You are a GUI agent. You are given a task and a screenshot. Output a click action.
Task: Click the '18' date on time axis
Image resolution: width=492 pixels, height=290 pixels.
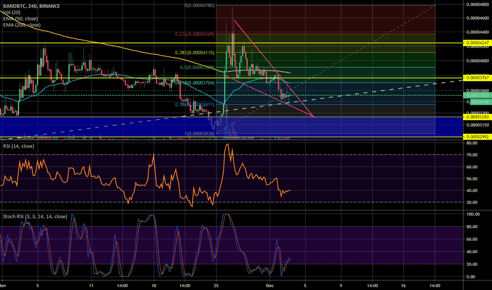click(154, 286)
